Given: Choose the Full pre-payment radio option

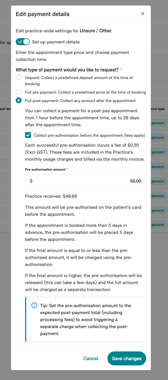Looking at the screenshot, I should (x=19, y=92).
